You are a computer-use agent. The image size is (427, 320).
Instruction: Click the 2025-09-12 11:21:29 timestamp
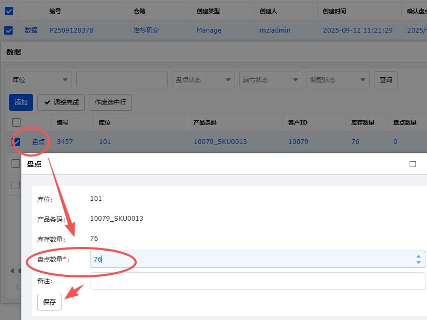coord(358,30)
